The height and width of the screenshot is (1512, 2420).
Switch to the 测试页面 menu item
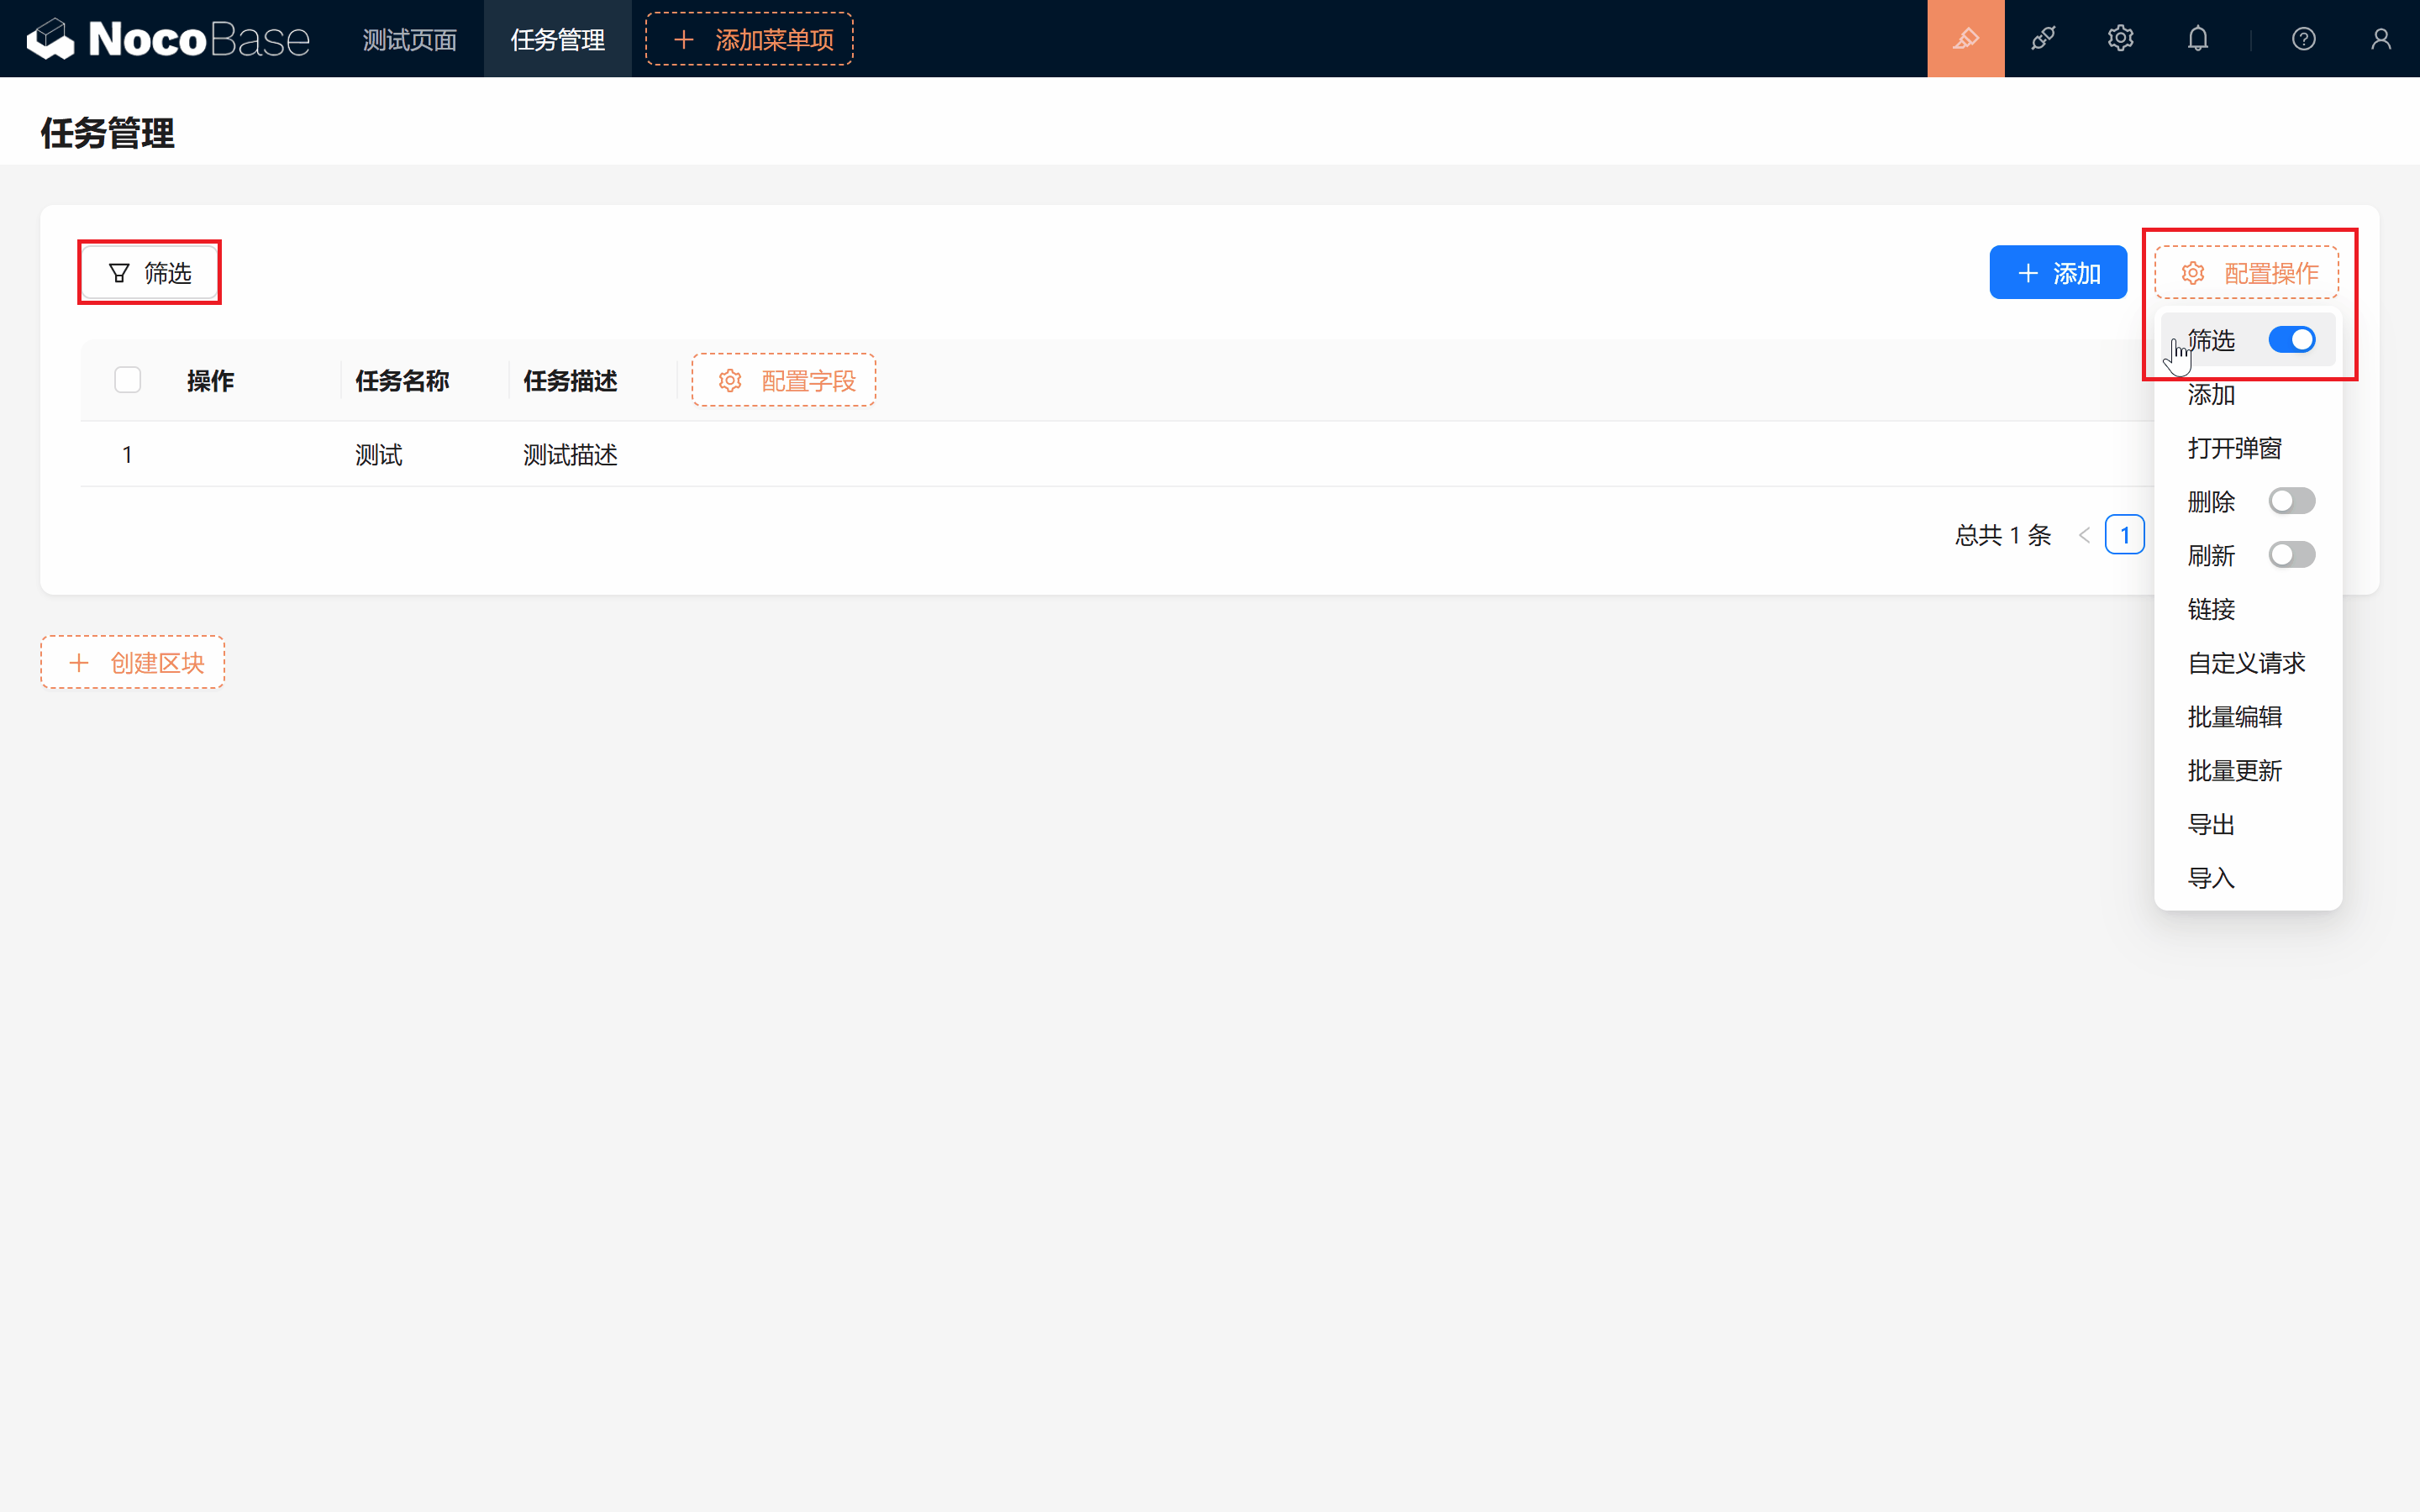tap(409, 39)
